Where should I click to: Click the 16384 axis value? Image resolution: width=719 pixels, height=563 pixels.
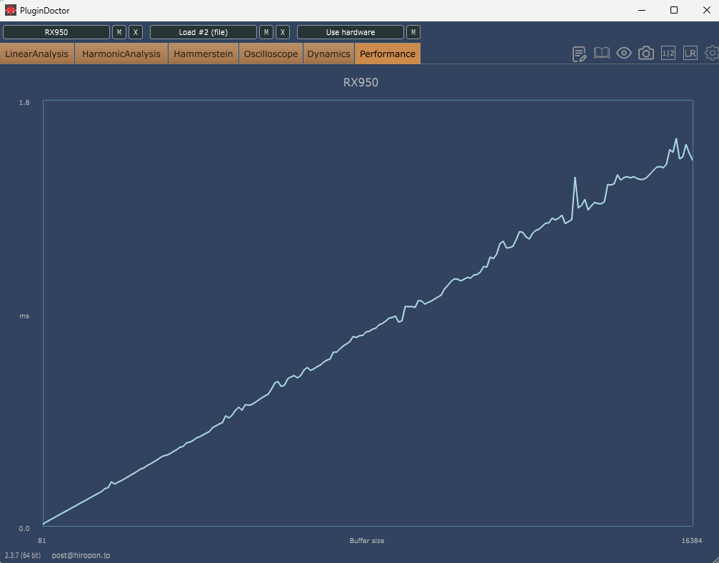[x=691, y=541]
